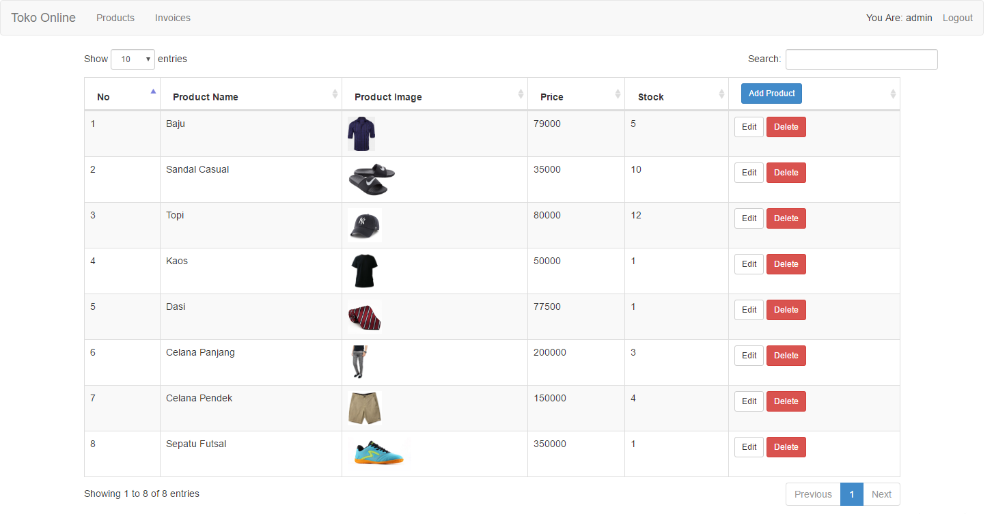Edit the Kaos product
Viewport: 994px width, 514px height.
point(749,264)
